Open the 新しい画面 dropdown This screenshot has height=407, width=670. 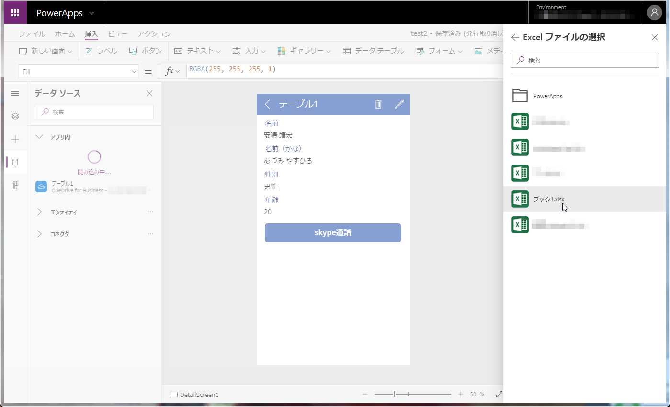(45, 51)
